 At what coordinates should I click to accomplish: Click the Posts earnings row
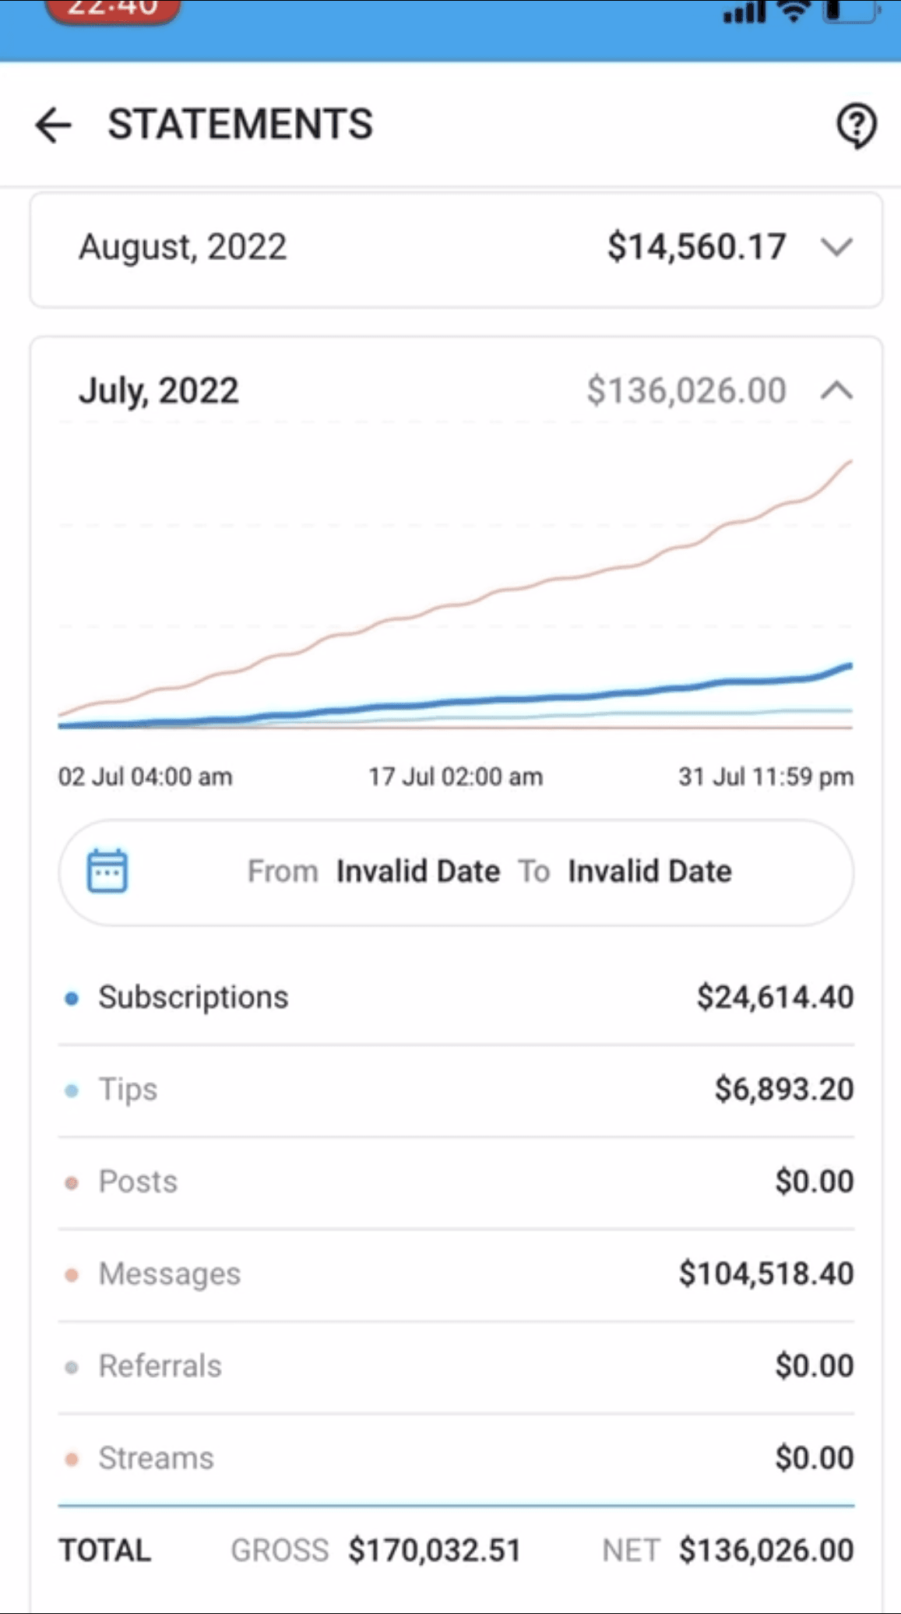pos(456,1182)
